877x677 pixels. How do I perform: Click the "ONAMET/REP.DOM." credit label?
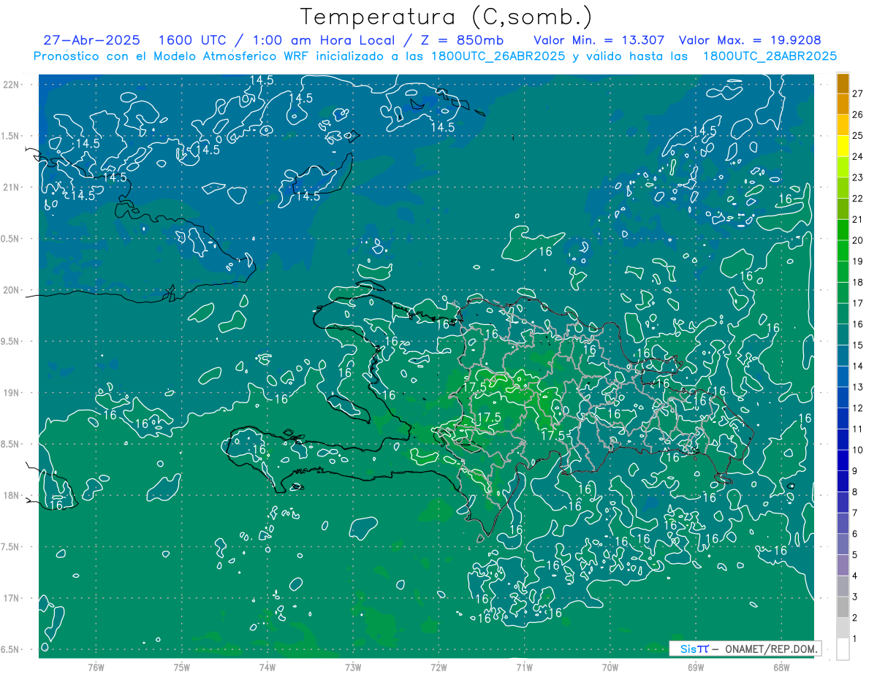[771, 649]
